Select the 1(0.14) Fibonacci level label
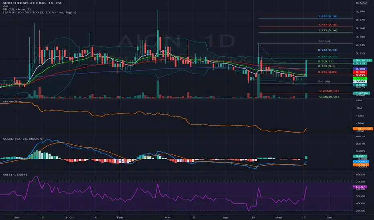This screenshot has height=220, width=374. pyautogui.click(x=324, y=41)
